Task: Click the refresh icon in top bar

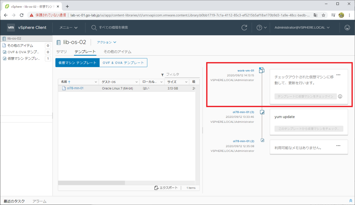Action: pyautogui.click(x=244, y=28)
